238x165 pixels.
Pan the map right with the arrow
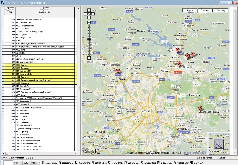(x=93, y=14)
